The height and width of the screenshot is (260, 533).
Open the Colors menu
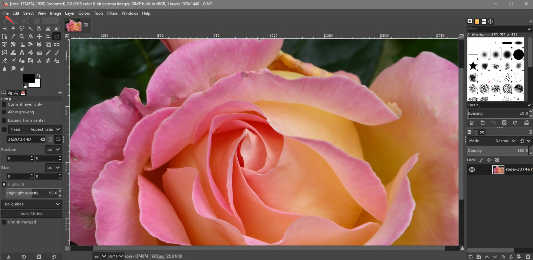tap(84, 13)
